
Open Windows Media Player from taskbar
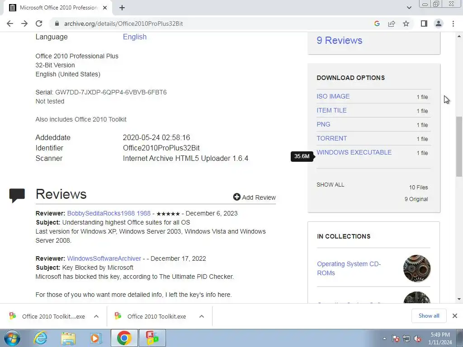click(x=96, y=338)
